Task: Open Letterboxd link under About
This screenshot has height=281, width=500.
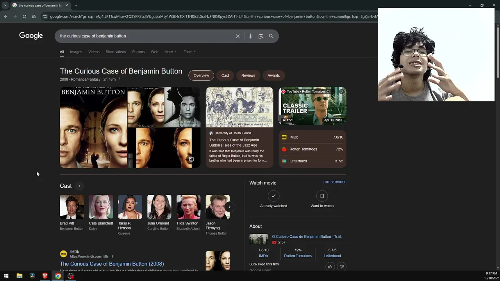Action: pos(332,256)
